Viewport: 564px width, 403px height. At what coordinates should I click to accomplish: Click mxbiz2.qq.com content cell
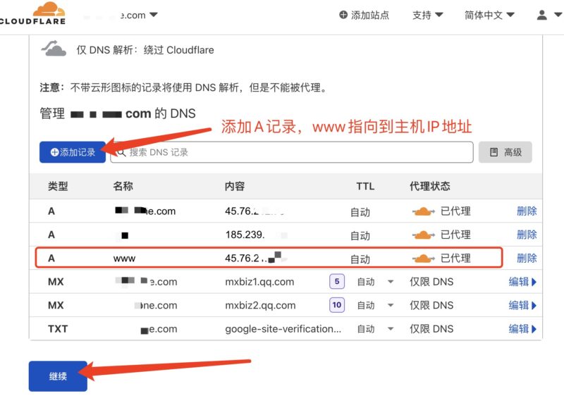[260, 306]
